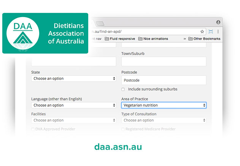Click the empty field left of Town/Suburb

tap(74, 62)
